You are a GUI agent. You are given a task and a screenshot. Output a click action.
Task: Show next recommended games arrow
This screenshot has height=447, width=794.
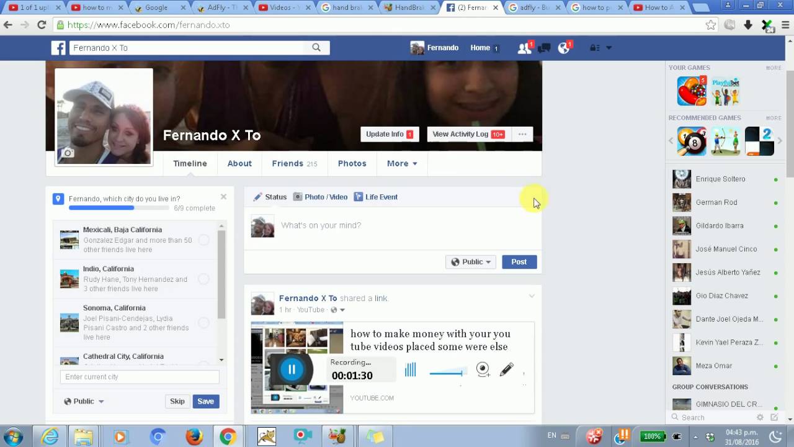pos(780,142)
